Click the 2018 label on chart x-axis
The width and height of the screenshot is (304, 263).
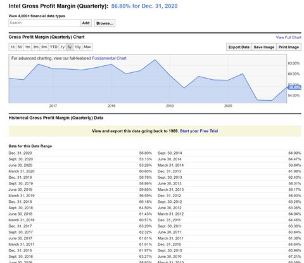pos(111,106)
